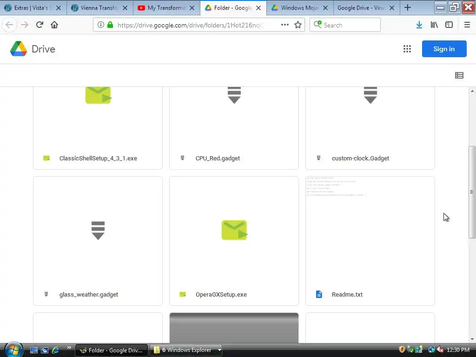This screenshot has height=357, width=476.
Task: Click the small OperaGXSetup file type icon
Action: click(182, 294)
